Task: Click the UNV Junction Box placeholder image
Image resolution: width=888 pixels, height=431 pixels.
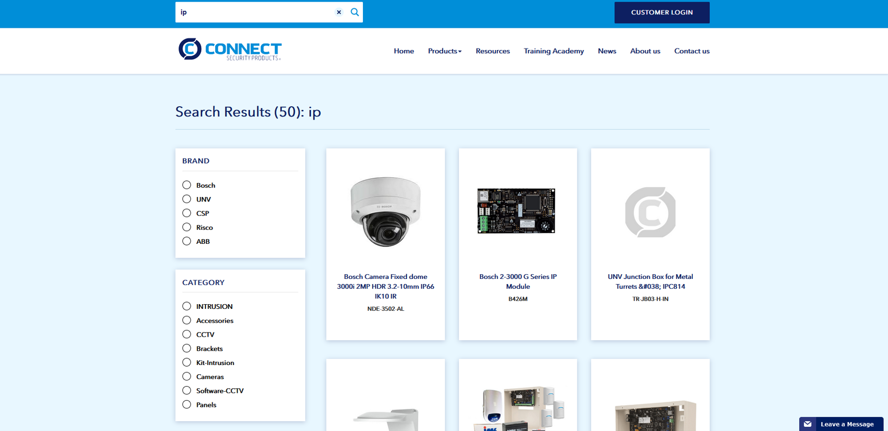Action: 650,212
